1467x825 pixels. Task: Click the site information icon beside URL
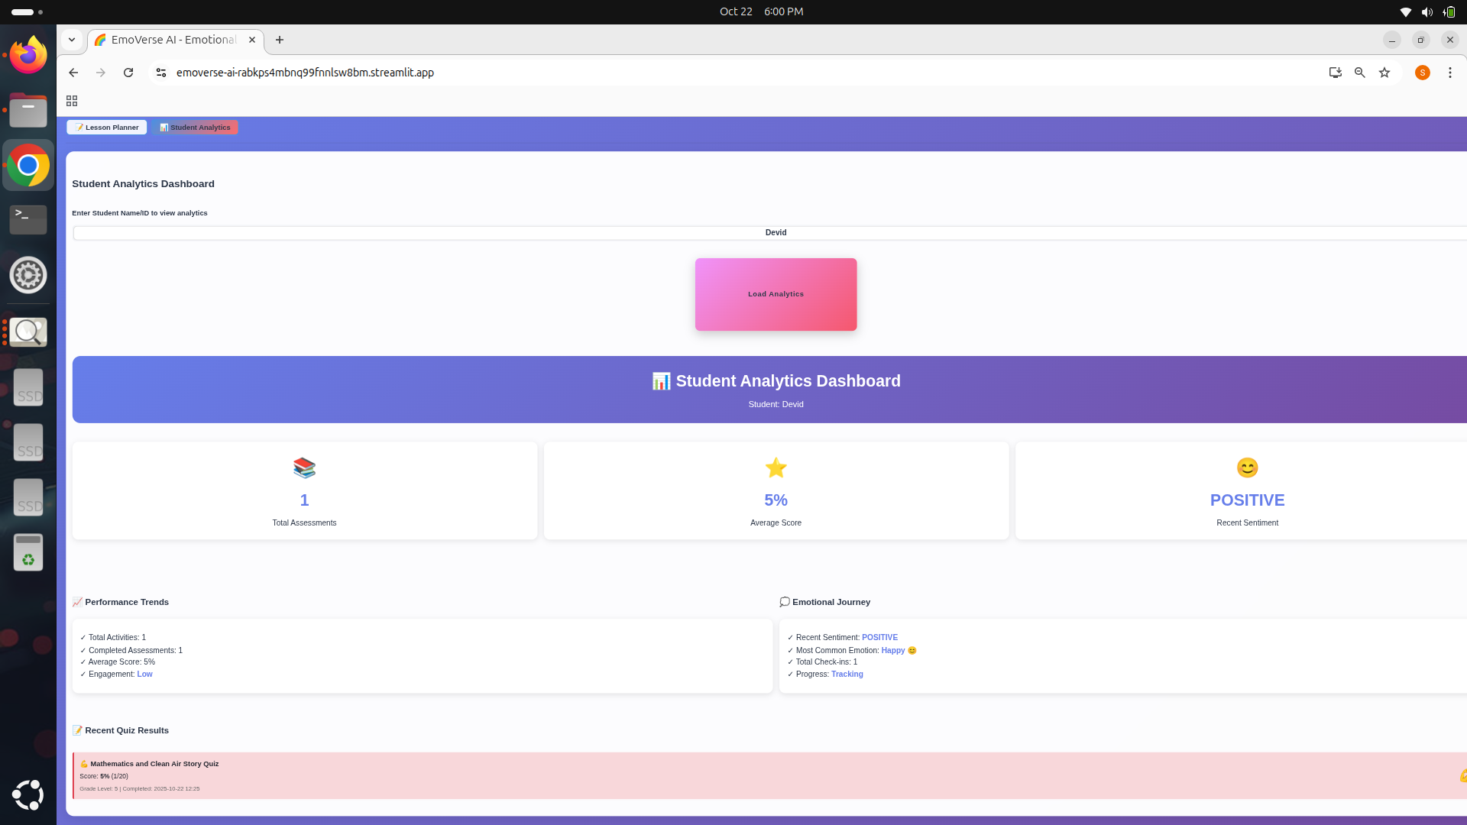tap(161, 73)
